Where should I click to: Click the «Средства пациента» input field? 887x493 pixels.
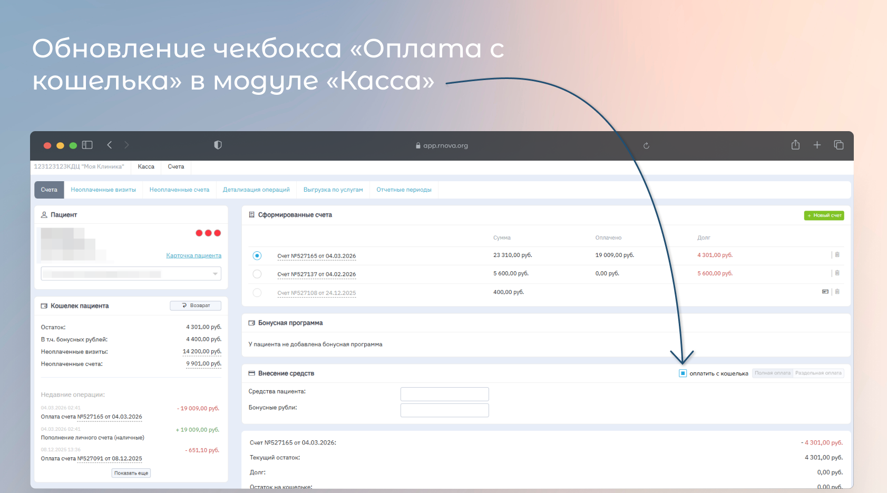444,394
